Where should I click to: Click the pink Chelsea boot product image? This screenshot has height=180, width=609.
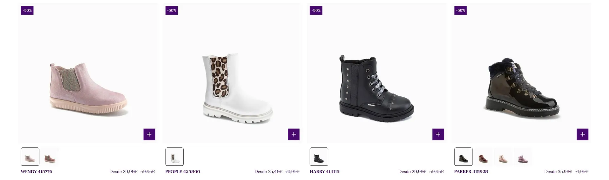(88, 89)
